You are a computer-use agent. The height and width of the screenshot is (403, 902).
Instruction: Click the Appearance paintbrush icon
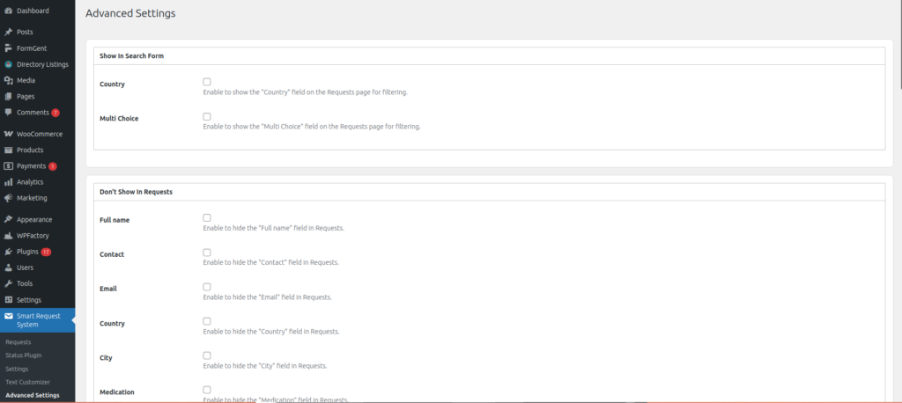pyautogui.click(x=8, y=219)
